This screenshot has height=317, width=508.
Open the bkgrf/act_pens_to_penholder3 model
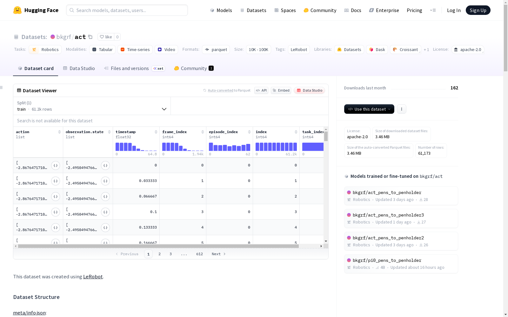pos(401,218)
